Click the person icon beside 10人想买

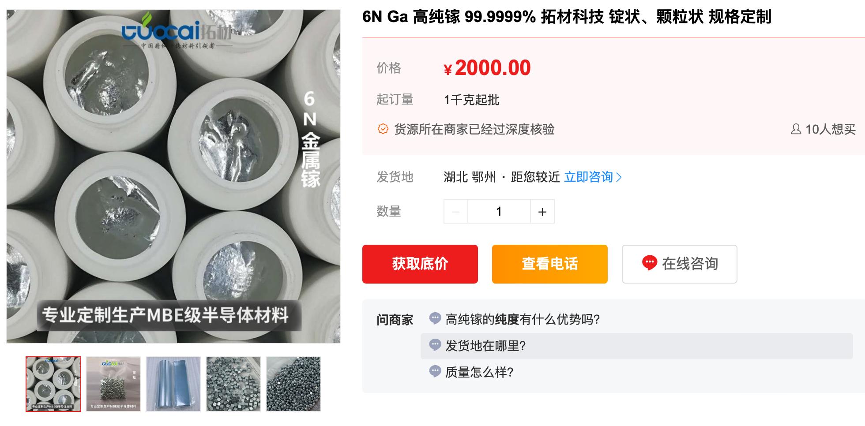(796, 129)
